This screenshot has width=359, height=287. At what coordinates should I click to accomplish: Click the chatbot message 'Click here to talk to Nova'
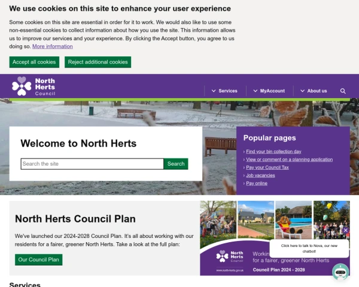309,249
